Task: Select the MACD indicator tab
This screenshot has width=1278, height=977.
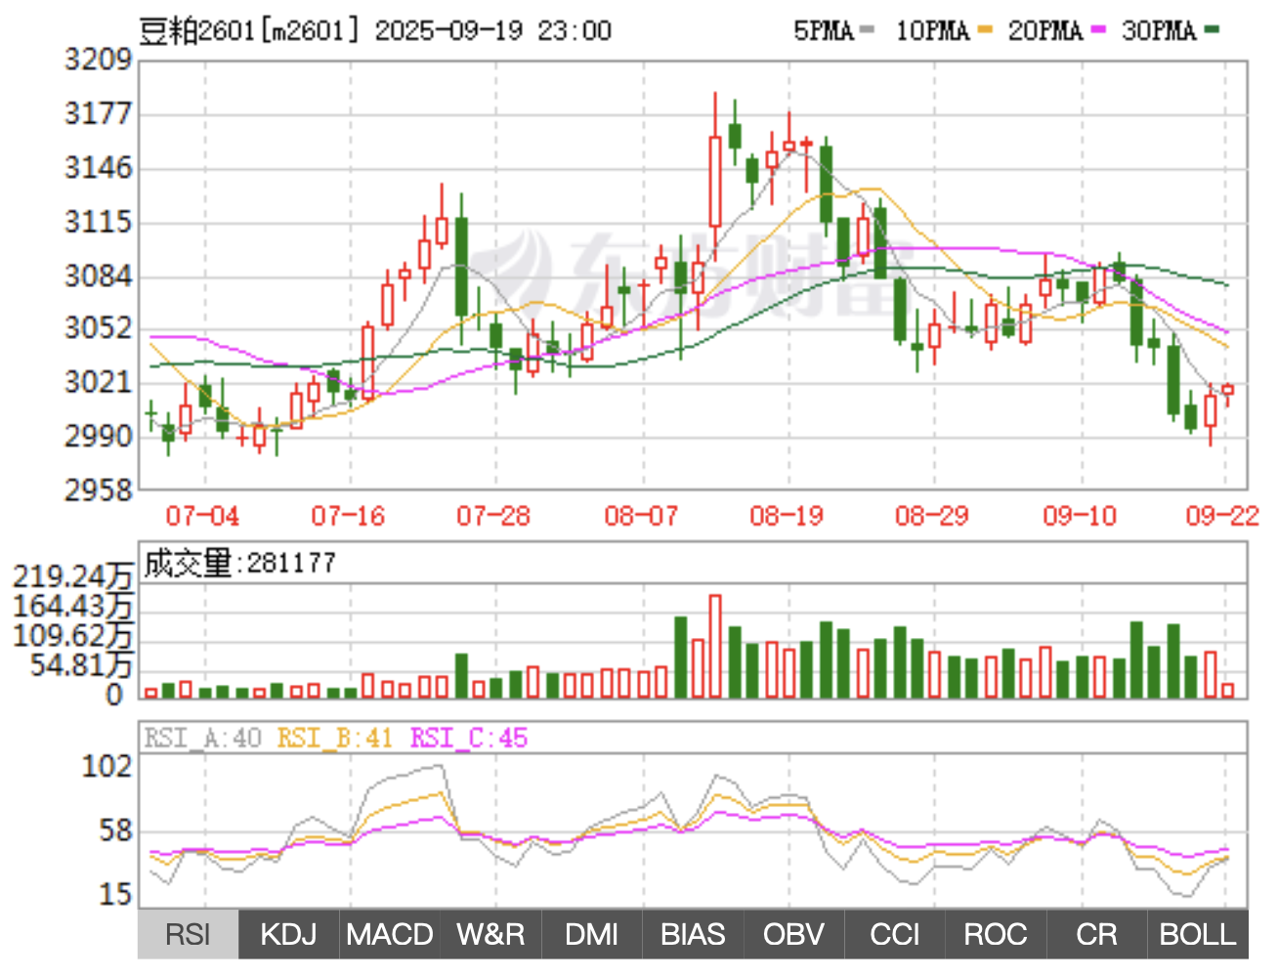Action: [x=389, y=935]
